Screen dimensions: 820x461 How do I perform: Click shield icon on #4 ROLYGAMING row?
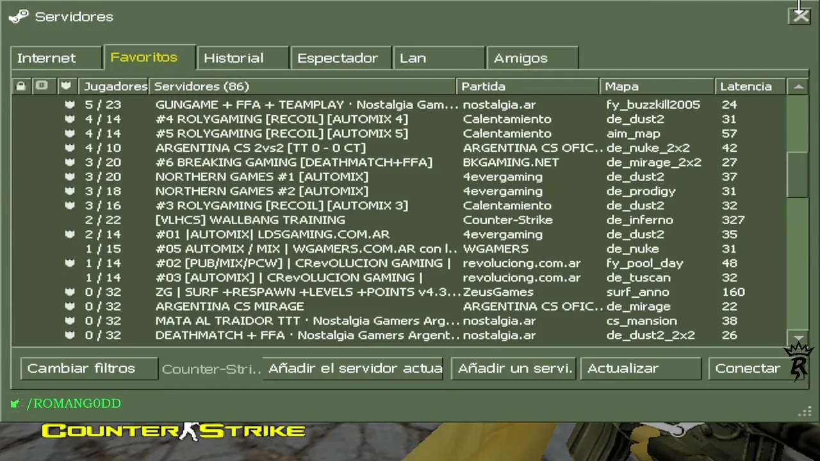pos(69,119)
